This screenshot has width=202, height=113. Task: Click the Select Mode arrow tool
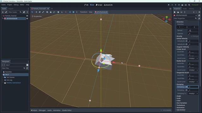coord(32,12)
